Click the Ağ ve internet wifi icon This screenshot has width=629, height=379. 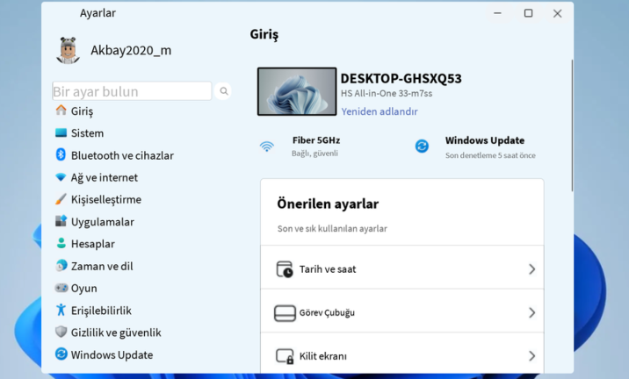[61, 176]
